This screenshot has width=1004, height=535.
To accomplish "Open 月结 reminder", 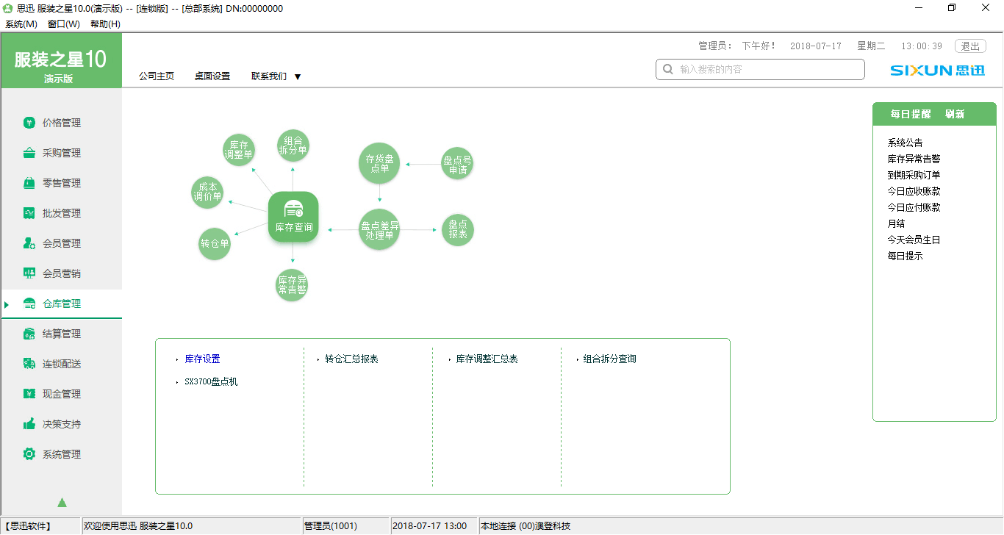I will 896,223.
